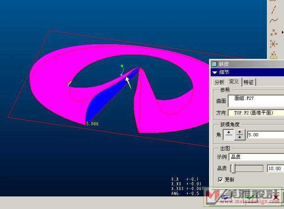Open the datum points flyout arrow

282,32
